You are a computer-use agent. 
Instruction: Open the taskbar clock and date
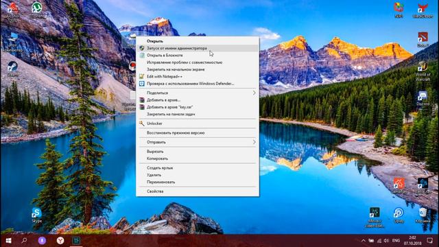click(x=412, y=241)
